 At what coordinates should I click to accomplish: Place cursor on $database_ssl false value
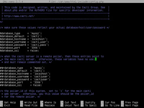click(34, 50)
